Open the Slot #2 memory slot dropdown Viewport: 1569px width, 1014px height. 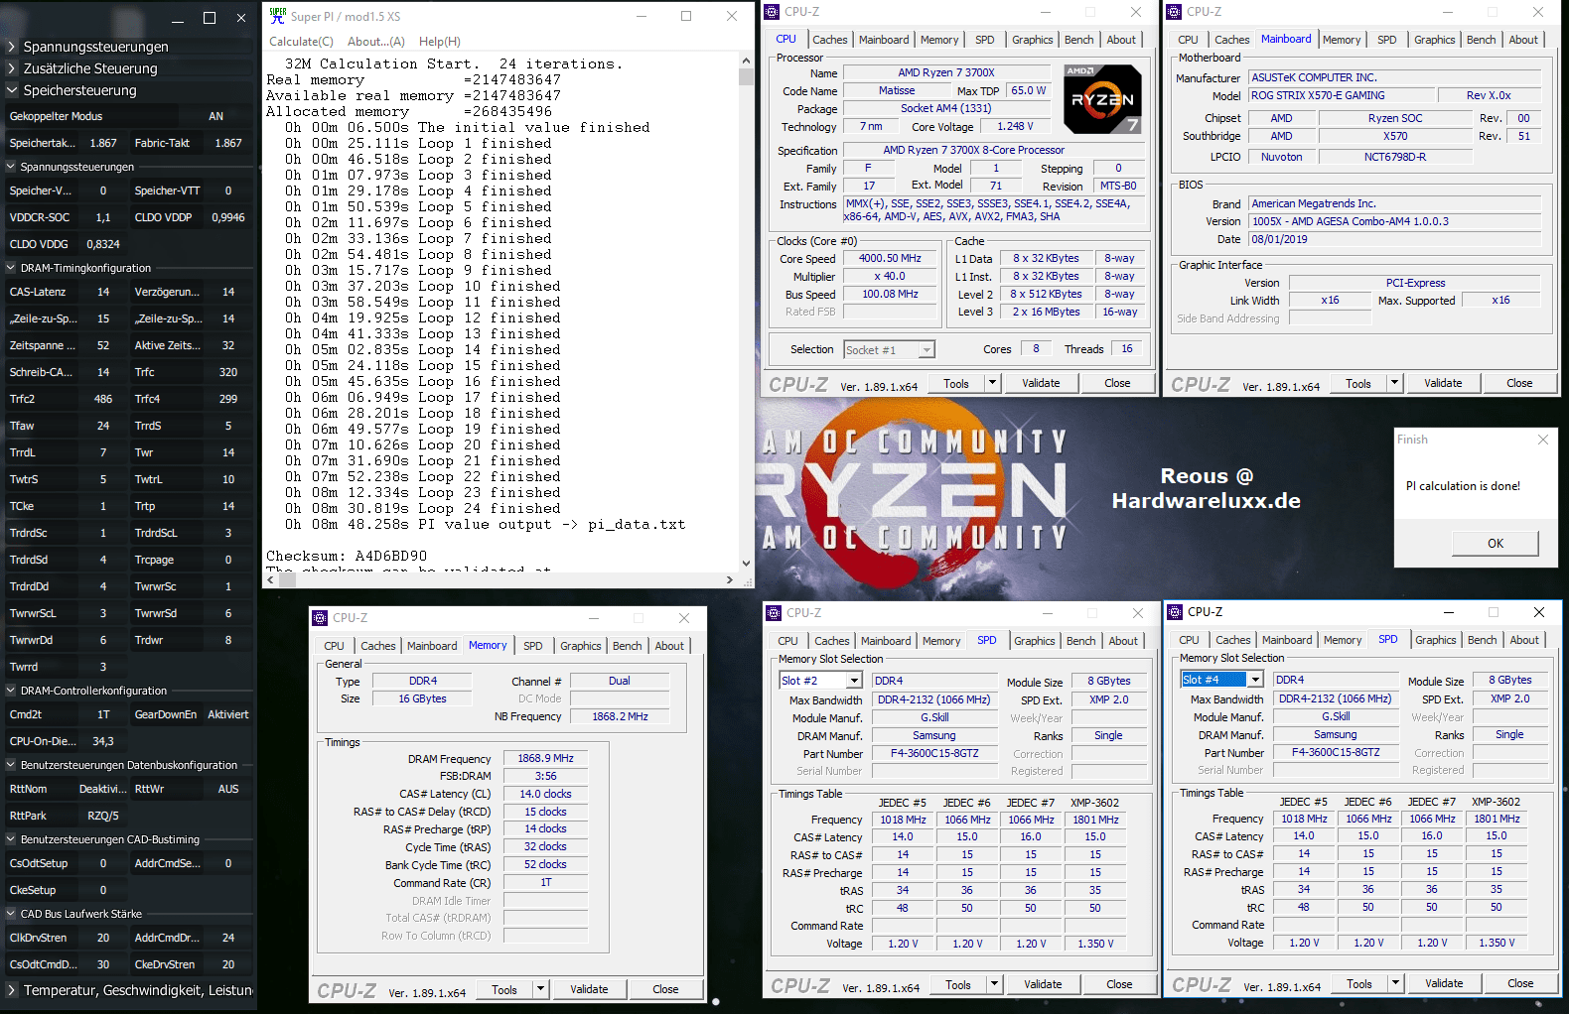(x=854, y=681)
